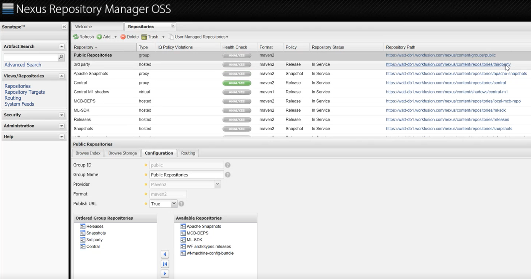Close the Repositories tab with its X
The image size is (531, 279).
173,26
